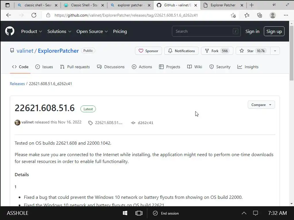Viewport: 294px width, 220px height.
Task: Open the star lists dropdown arrow
Action: click(x=275, y=51)
